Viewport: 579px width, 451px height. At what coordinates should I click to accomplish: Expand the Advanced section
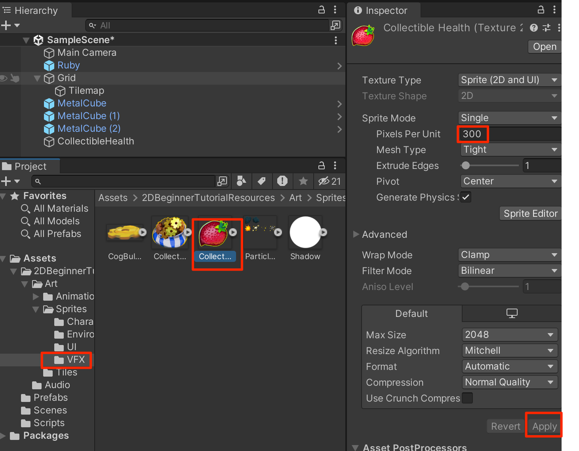(356, 234)
